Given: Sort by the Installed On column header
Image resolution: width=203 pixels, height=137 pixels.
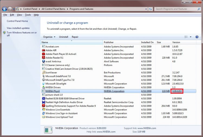Looking at the screenshot, I should (x=148, y=42).
